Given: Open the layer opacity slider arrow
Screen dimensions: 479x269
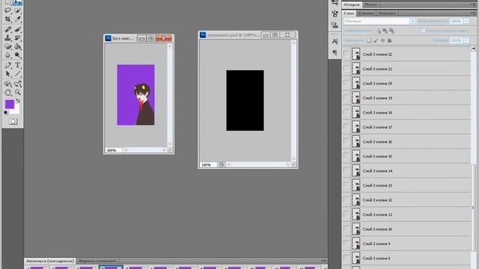Looking at the screenshot, I should coord(466,21).
